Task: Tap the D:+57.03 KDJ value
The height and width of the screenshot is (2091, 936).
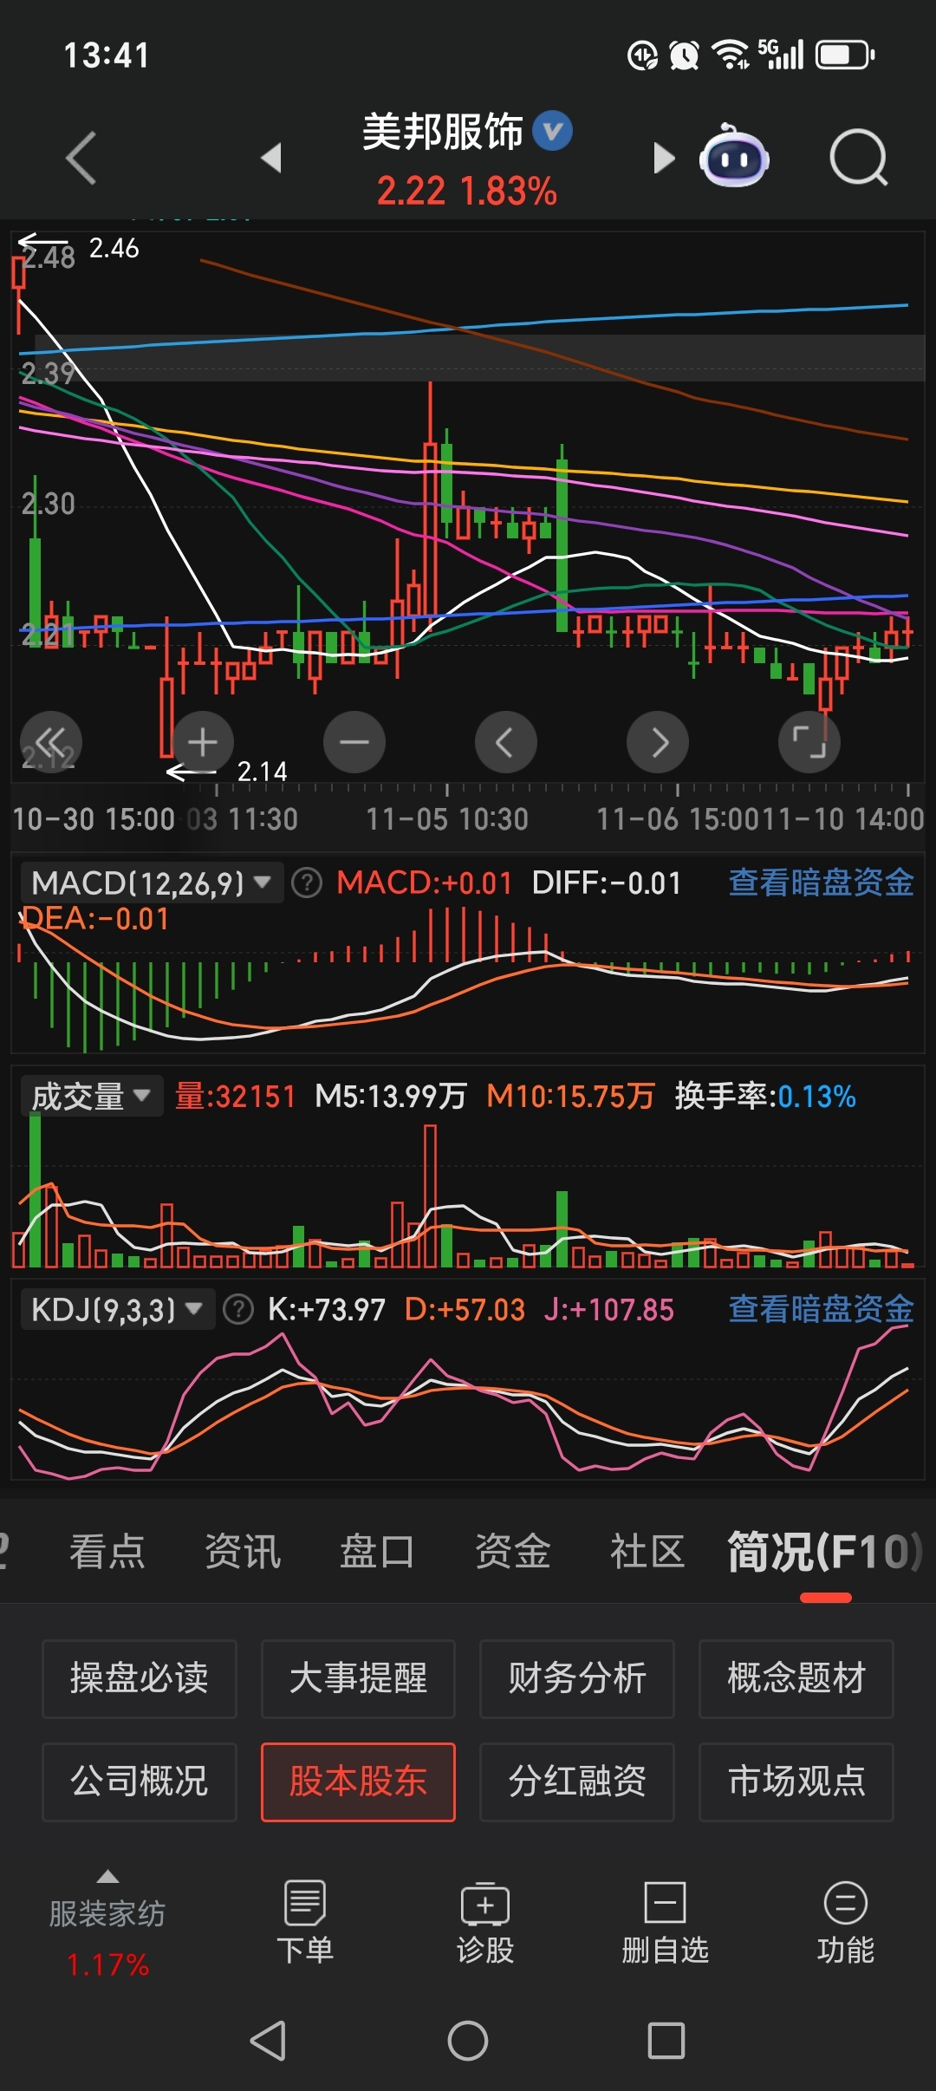Action: click(x=465, y=1309)
